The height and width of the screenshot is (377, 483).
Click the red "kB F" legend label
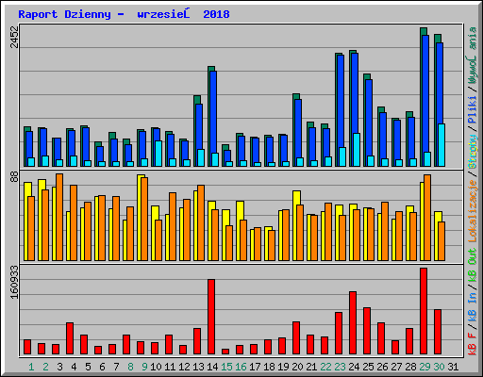(x=473, y=344)
